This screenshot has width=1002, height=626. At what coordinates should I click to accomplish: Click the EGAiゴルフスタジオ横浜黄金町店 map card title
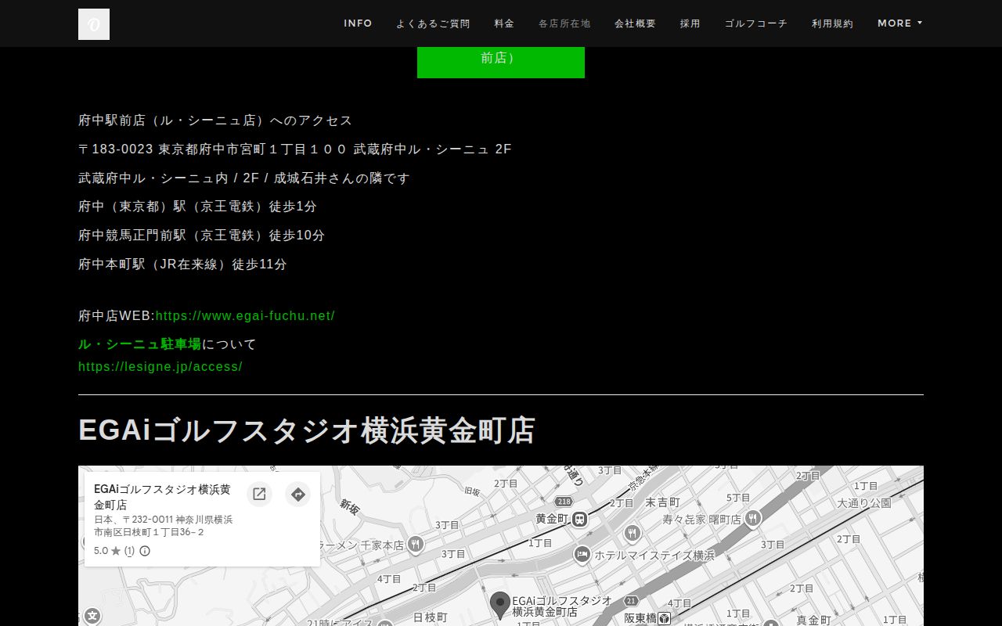[162, 497]
